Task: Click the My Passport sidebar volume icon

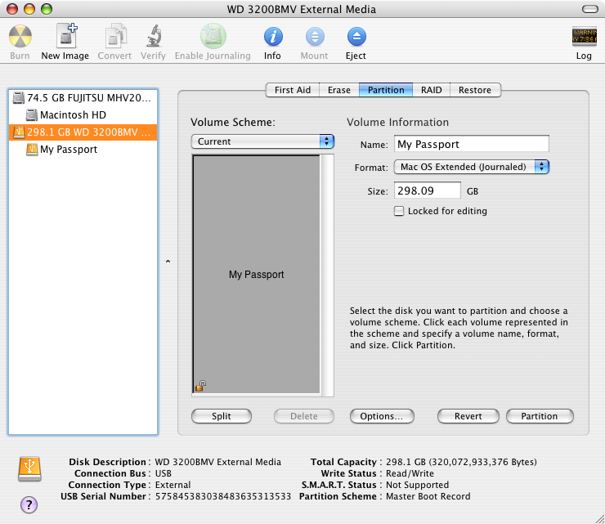Action: 32,150
